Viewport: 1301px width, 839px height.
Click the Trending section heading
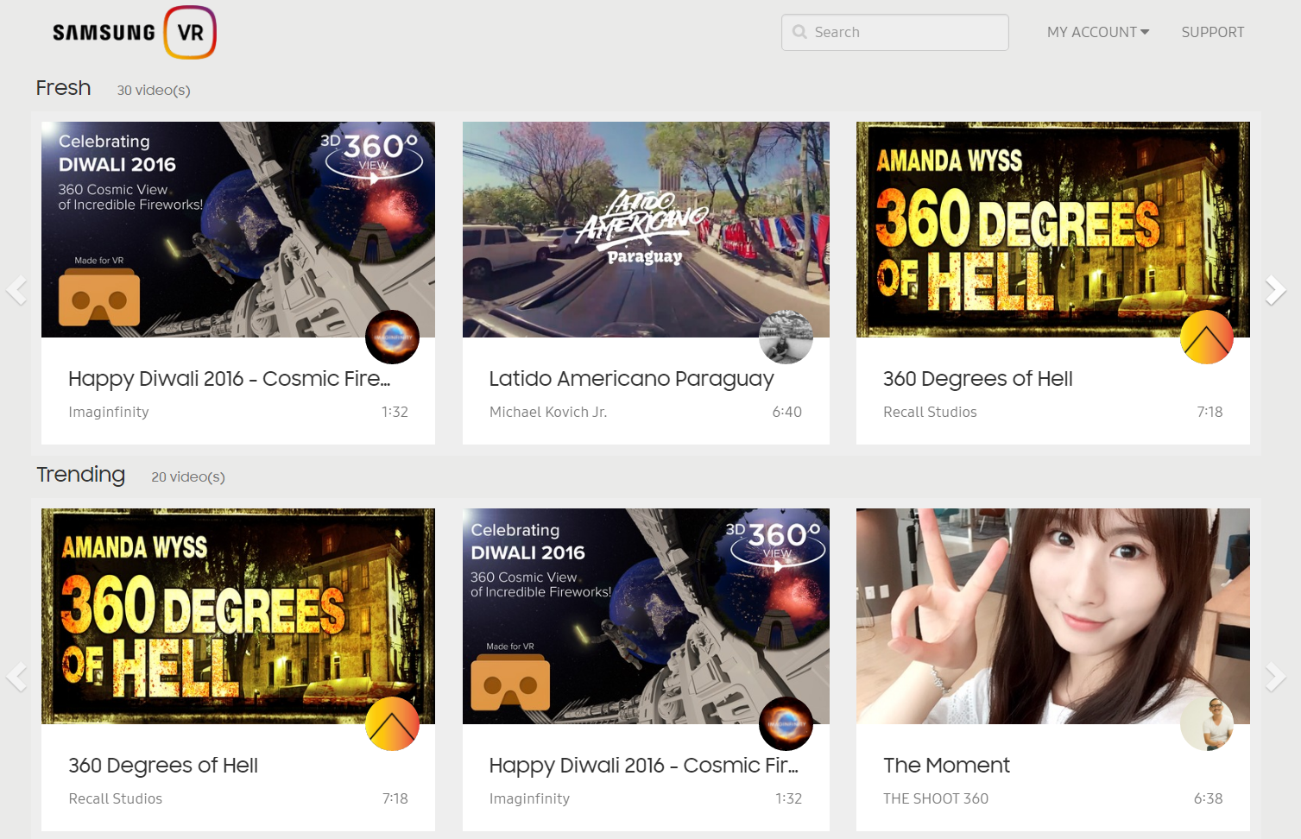(80, 475)
